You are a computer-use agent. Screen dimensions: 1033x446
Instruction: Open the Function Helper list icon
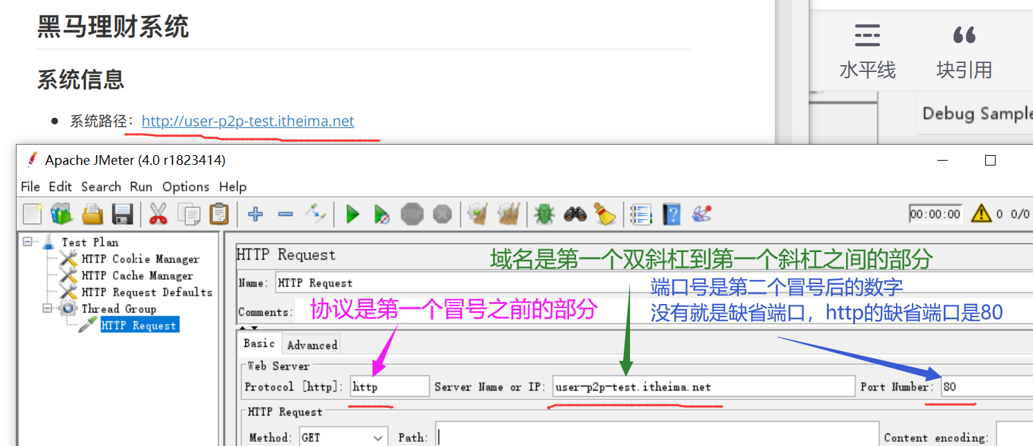click(x=641, y=214)
